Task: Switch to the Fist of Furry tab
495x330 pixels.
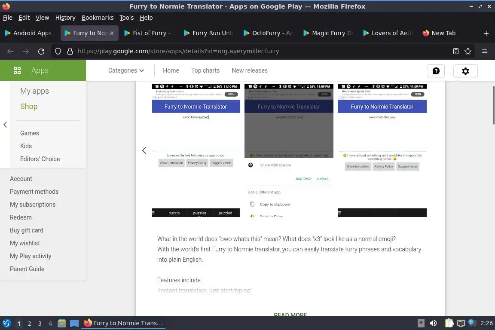Action: coord(149,33)
